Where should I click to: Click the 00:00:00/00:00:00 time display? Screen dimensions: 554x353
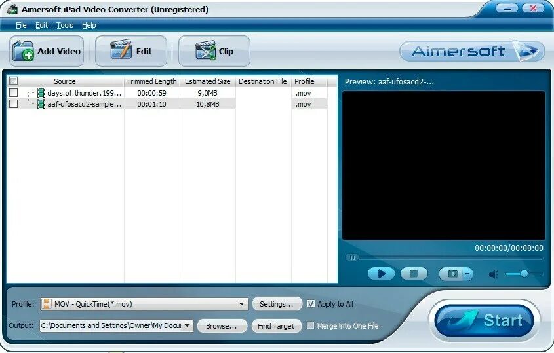pyautogui.click(x=509, y=248)
